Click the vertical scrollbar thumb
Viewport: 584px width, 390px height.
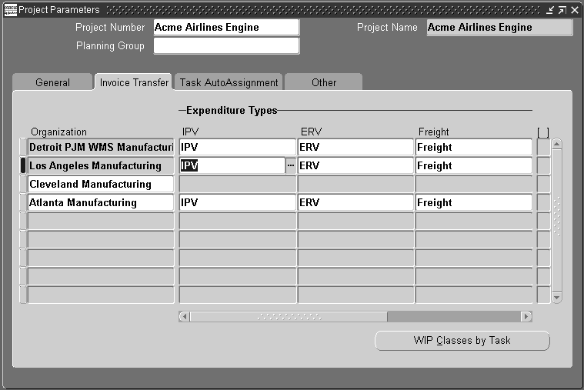(557, 221)
